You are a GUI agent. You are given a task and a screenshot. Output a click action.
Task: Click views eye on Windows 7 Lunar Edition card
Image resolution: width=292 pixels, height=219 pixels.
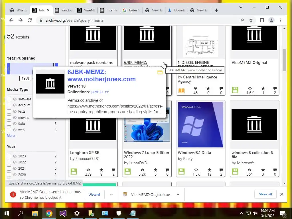click(142, 170)
